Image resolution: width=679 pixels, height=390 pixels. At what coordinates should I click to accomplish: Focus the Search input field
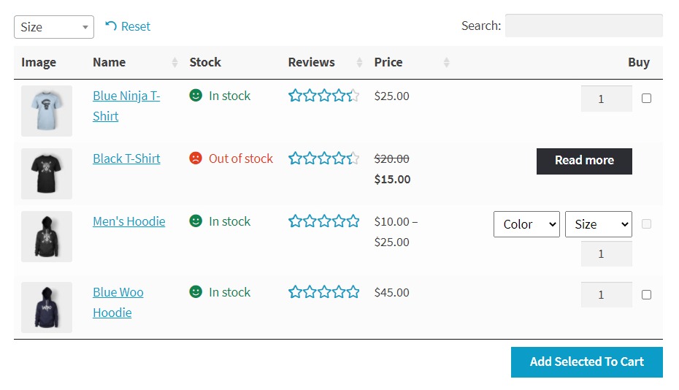tap(584, 26)
